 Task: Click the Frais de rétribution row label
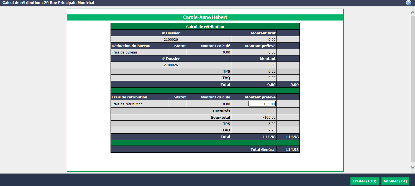[127, 104]
